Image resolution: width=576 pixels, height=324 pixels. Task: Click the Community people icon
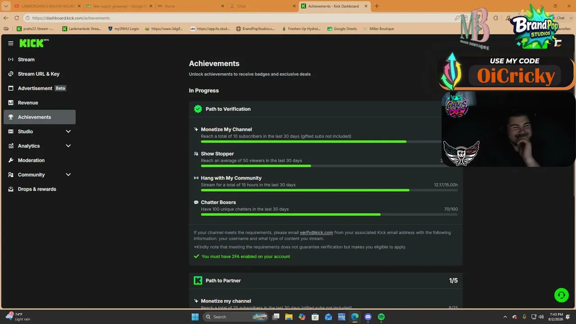click(x=11, y=175)
